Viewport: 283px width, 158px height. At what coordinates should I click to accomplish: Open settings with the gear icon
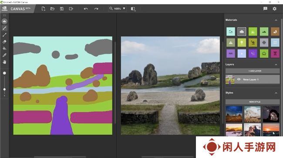[275, 9]
